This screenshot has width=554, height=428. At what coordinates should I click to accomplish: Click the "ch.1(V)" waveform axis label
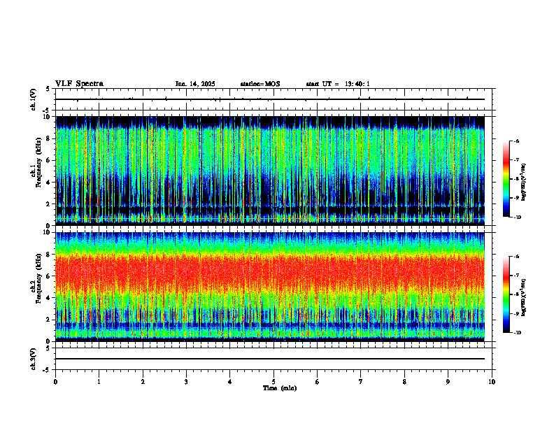point(34,99)
